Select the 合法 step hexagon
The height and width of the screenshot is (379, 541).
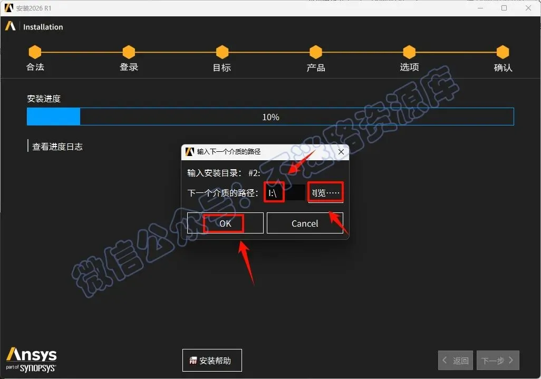(35, 52)
